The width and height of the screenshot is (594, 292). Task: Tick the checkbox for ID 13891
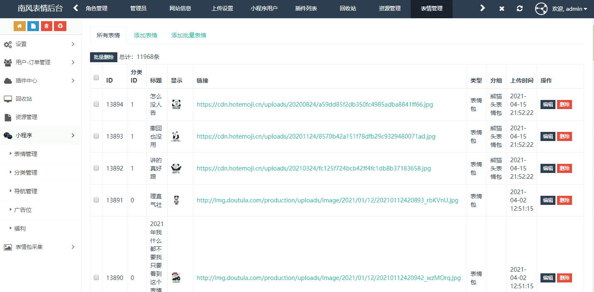click(96, 200)
